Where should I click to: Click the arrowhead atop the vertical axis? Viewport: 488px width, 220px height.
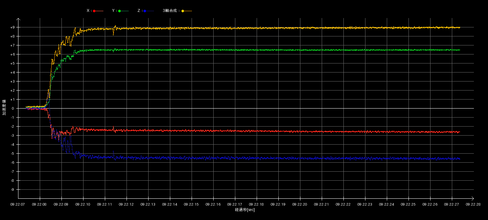pyautogui.click(x=18, y=19)
